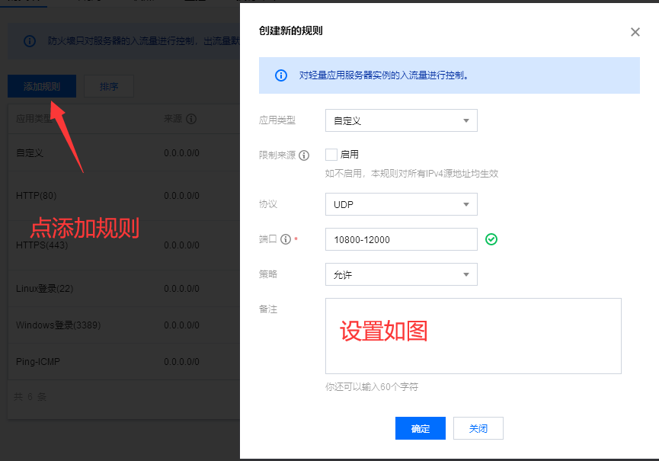
Task: Select the 自定义 row in the rules table
Action: tap(124, 153)
